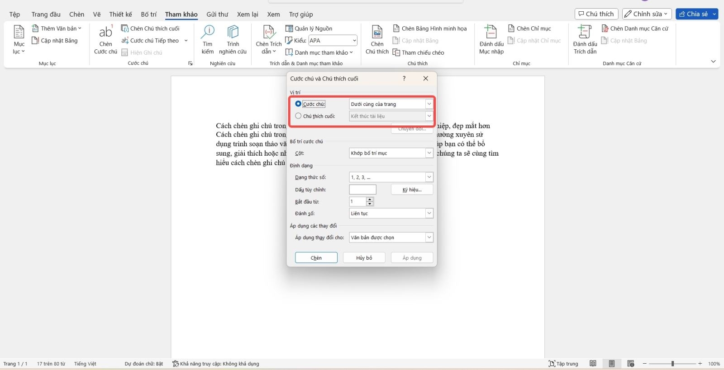
Task: Switch to the Chèn tab
Action: point(76,14)
